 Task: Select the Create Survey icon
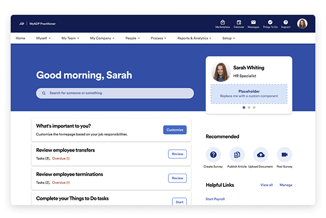pos(213,155)
